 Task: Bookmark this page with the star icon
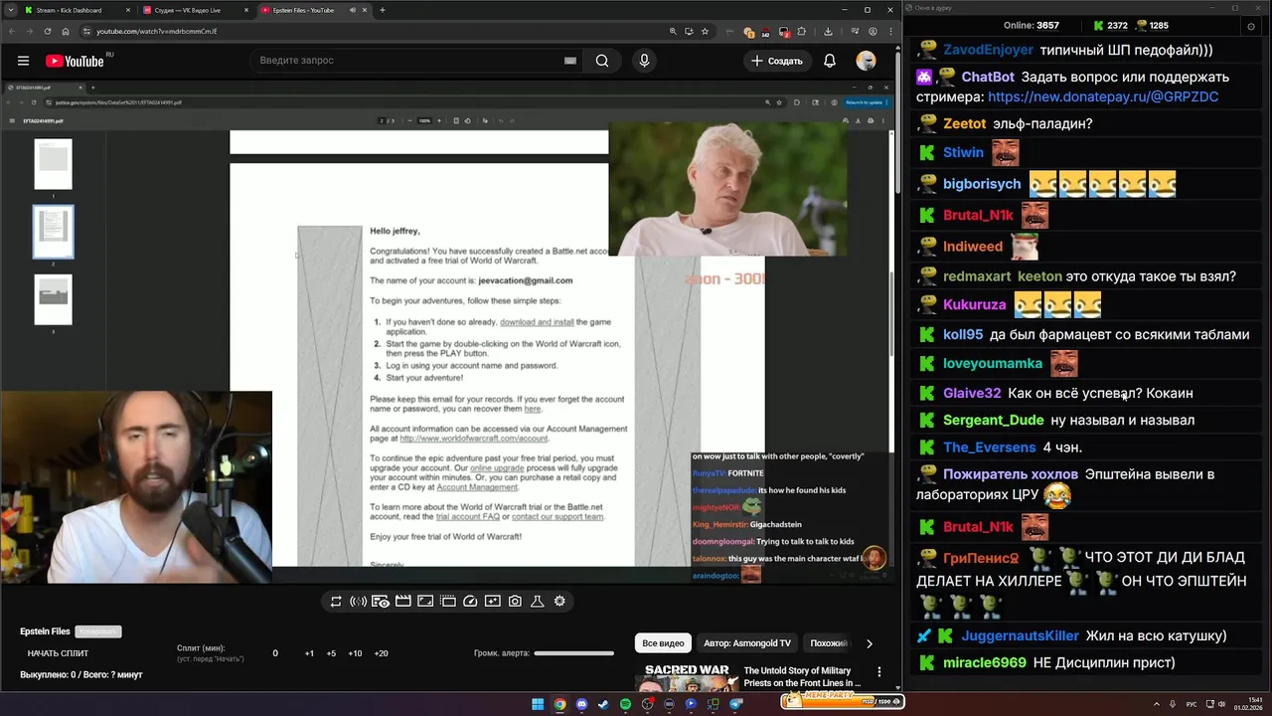[707, 31]
